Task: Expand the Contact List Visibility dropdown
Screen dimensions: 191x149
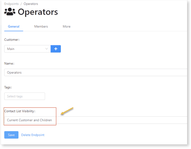Action: point(96,120)
